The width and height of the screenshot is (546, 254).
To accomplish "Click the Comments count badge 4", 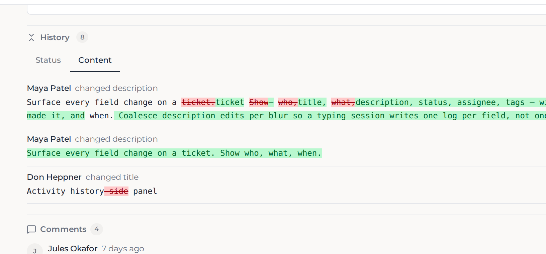I will [x=97, y=229].
